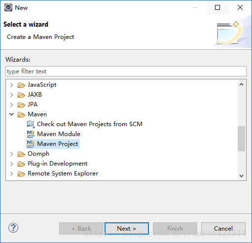Expand the JPA category
This screenshot has height=243, width=252.
point(12,104)
